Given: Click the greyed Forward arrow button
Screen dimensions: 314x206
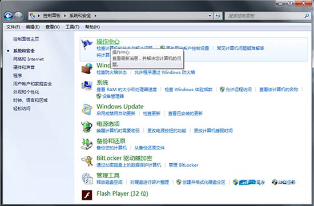Looking at the screenshot, I should (x=18, y=16).
